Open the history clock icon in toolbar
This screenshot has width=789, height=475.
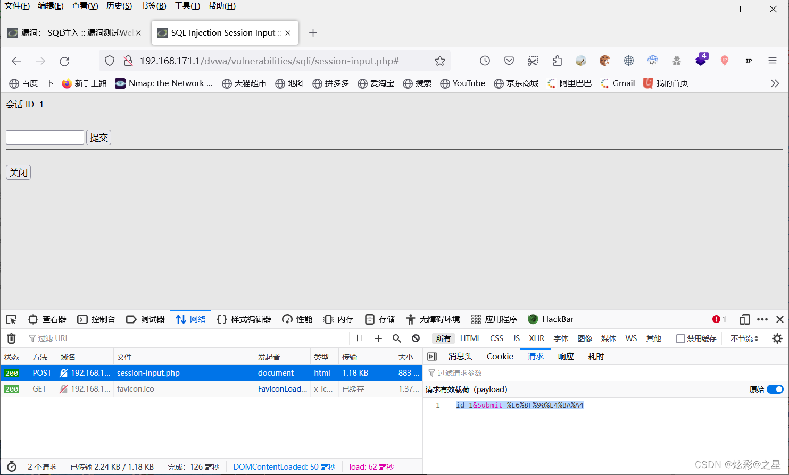click(485, 61)
